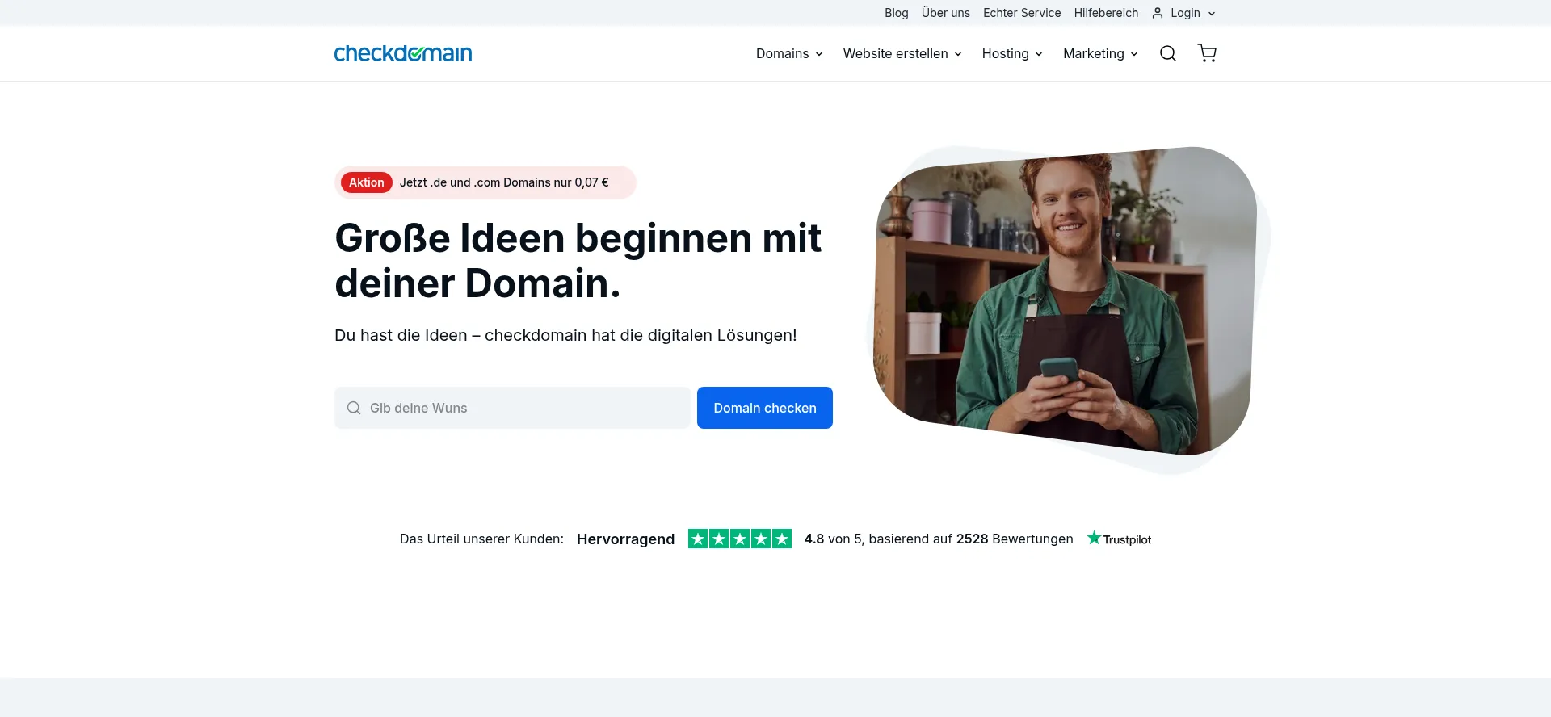The image size is (1551, 717).
Task: Open the site search magnifier icon
Action: (x=1168, y=53)
